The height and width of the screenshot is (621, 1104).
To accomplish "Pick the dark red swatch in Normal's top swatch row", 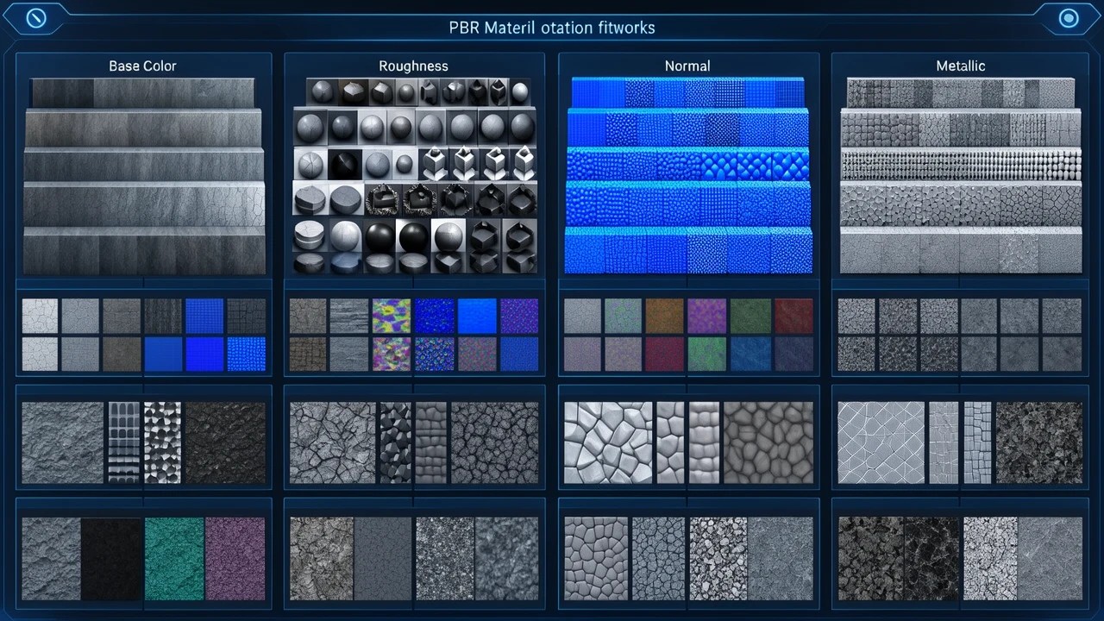I will coord(793,317).
